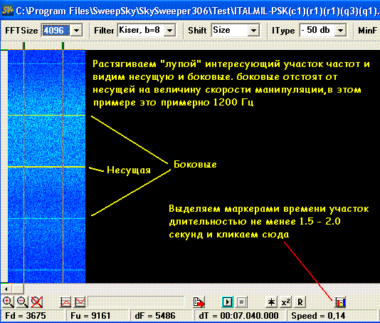Click the zoom out magnifier icon
This screenshot has height=323, width=380.
point(23,302)
